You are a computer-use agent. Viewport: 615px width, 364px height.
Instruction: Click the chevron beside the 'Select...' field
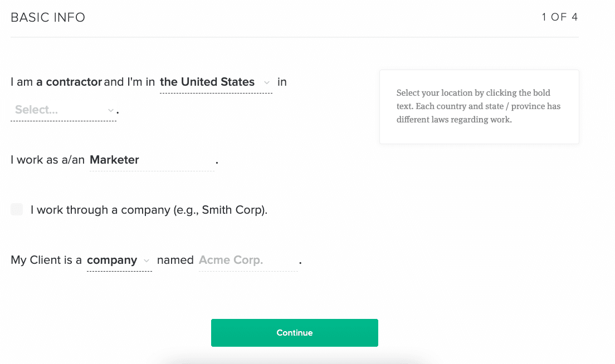[110, 110]
